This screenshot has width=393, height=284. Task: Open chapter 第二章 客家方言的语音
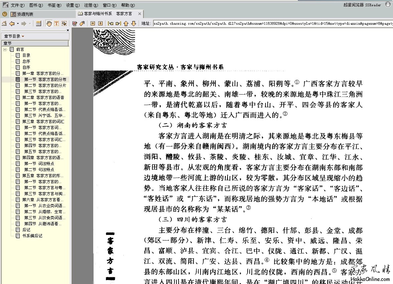click(x=43, y=98)
